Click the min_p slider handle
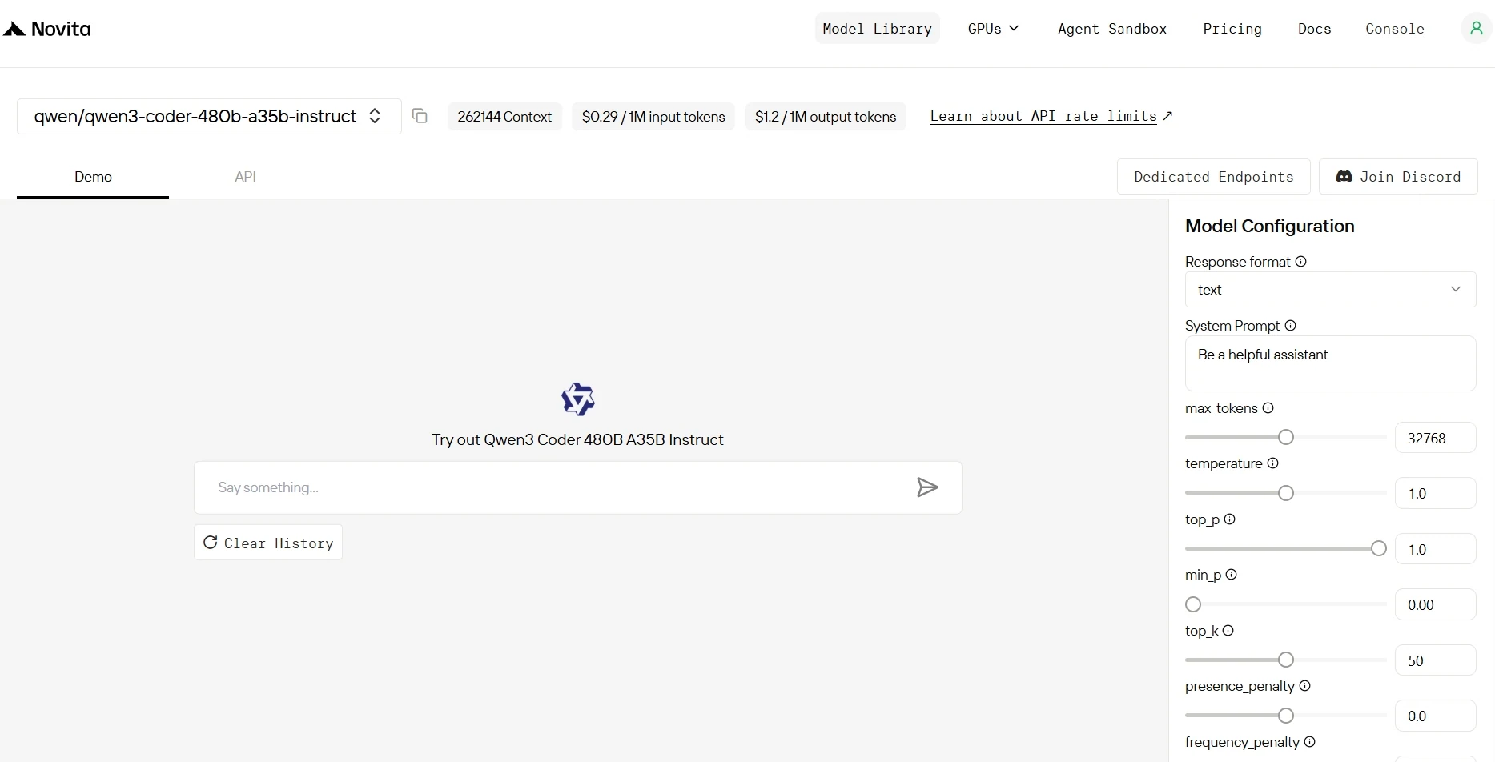 point(1193,604)
